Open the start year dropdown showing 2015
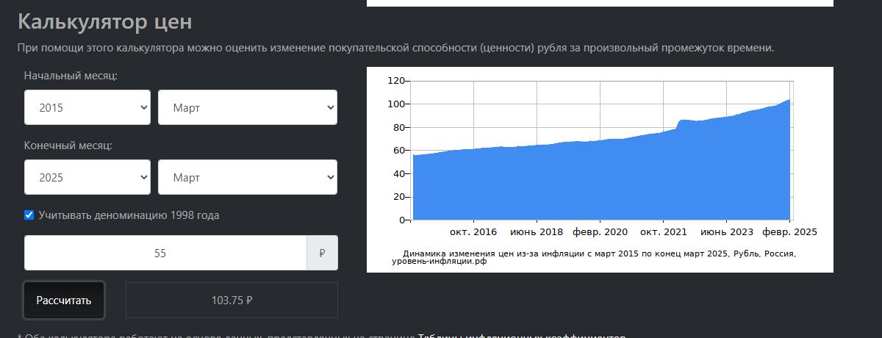 coord(87,107)
